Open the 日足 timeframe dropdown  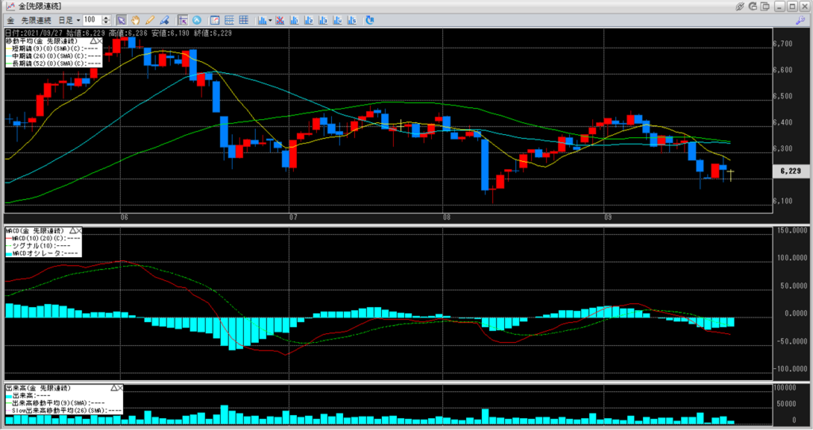point(79,20)
